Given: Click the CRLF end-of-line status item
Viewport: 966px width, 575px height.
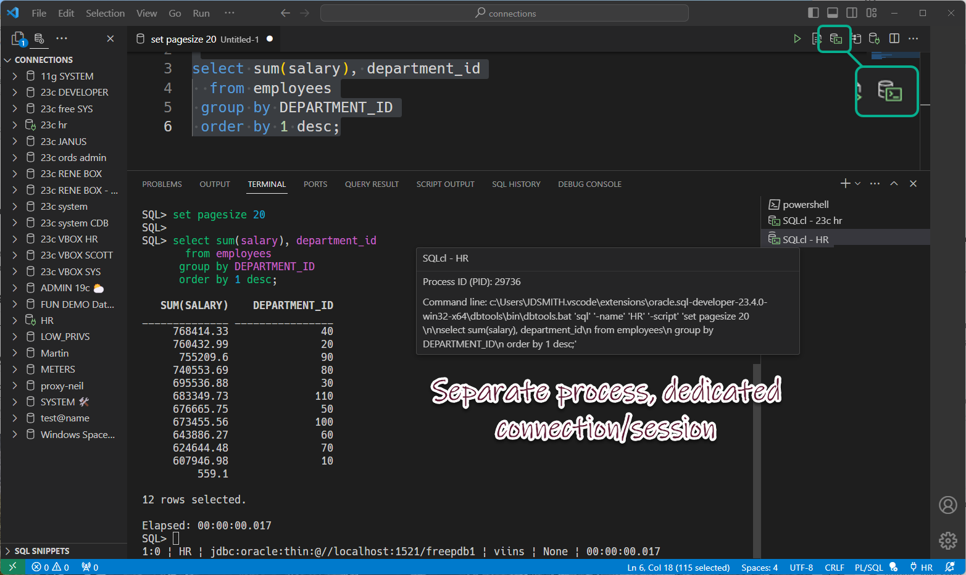Looking at the screenshot, I should click(x=834, y=567).
